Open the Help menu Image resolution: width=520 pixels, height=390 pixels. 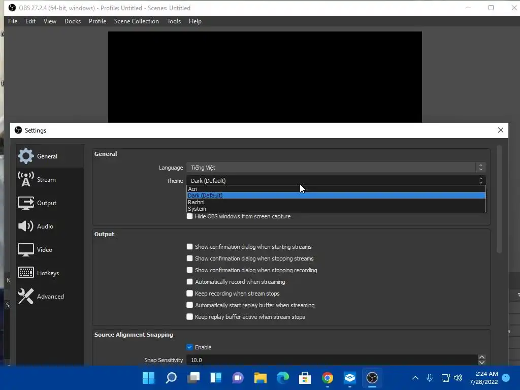tap(195, 21)
